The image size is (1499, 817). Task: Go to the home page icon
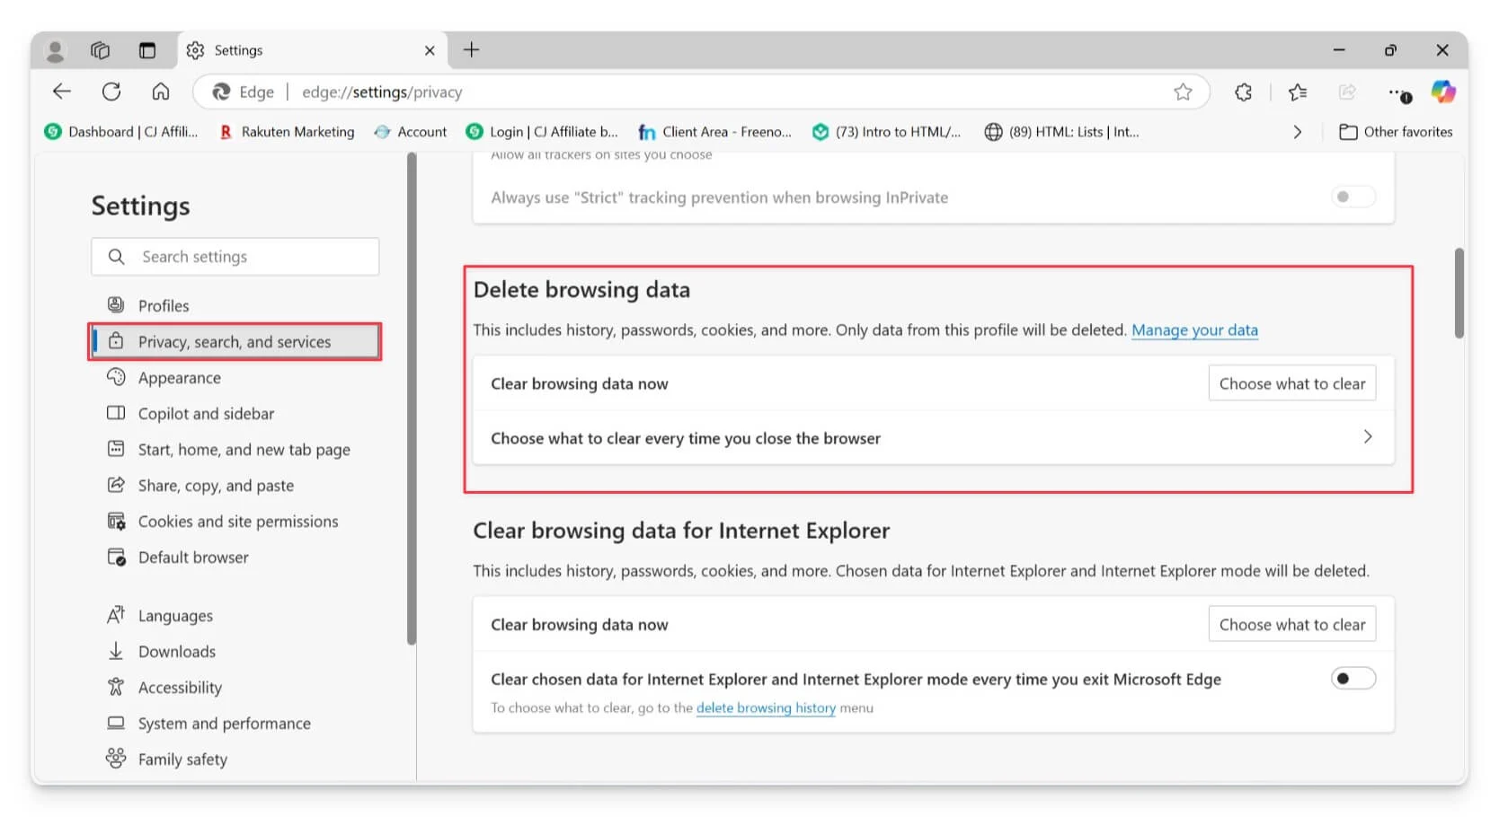tap(161, 92)
